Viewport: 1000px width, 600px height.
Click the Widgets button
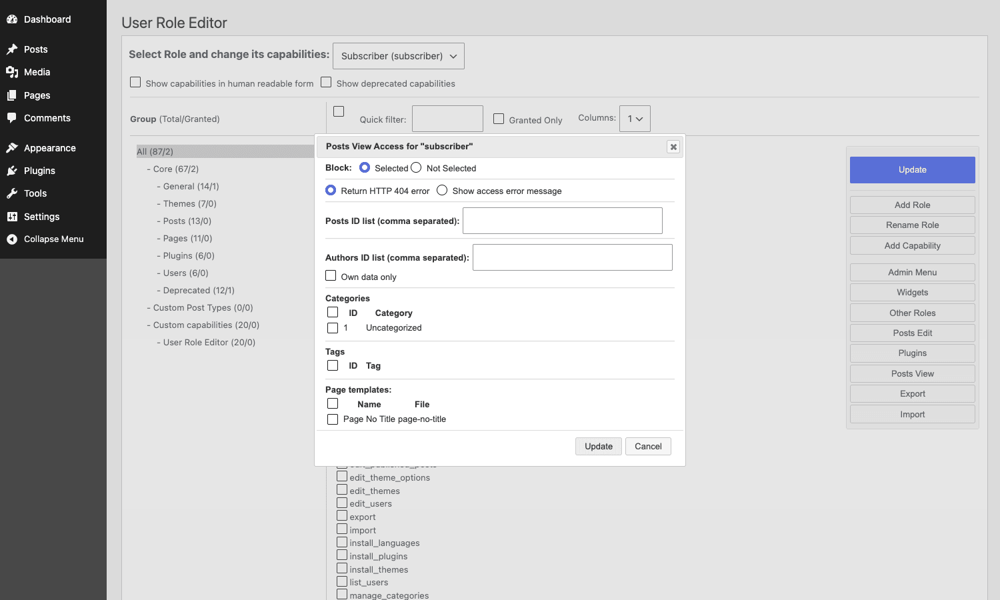[x=913, y=293]
